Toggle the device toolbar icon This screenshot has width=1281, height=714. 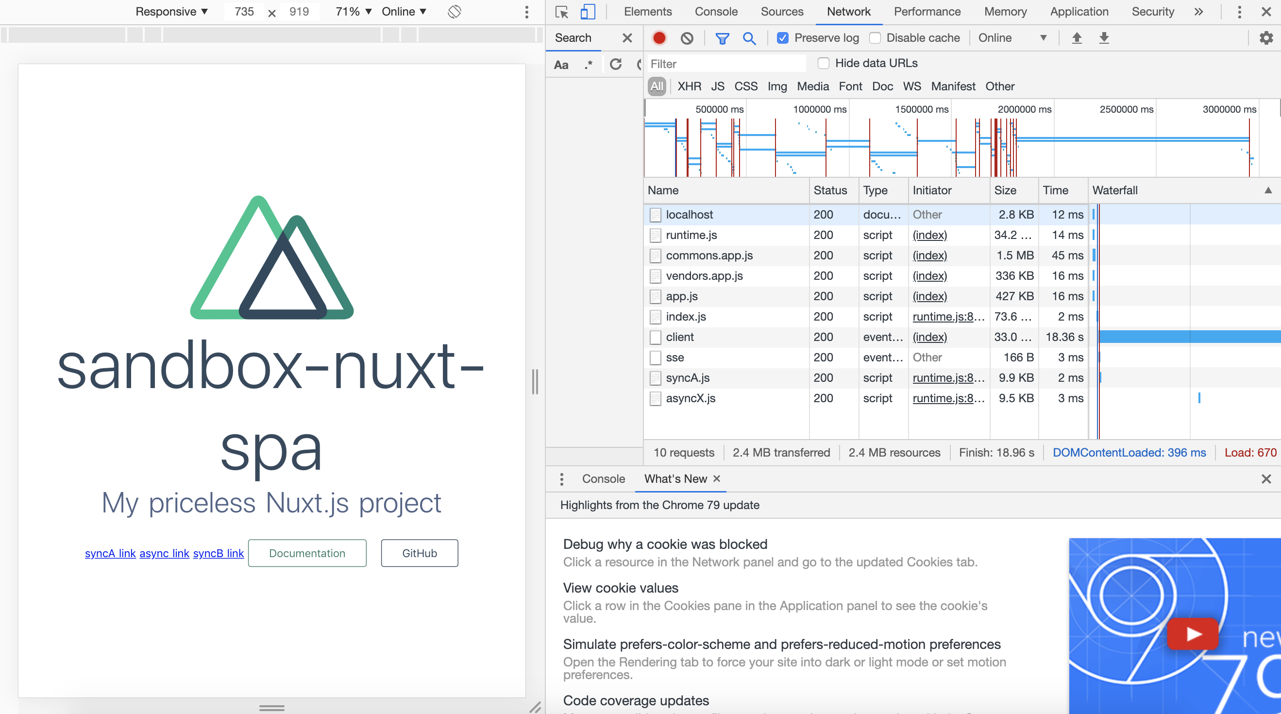(x=588, y=12)
